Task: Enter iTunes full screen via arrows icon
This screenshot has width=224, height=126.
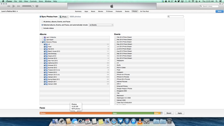Action: coord(223,4)
